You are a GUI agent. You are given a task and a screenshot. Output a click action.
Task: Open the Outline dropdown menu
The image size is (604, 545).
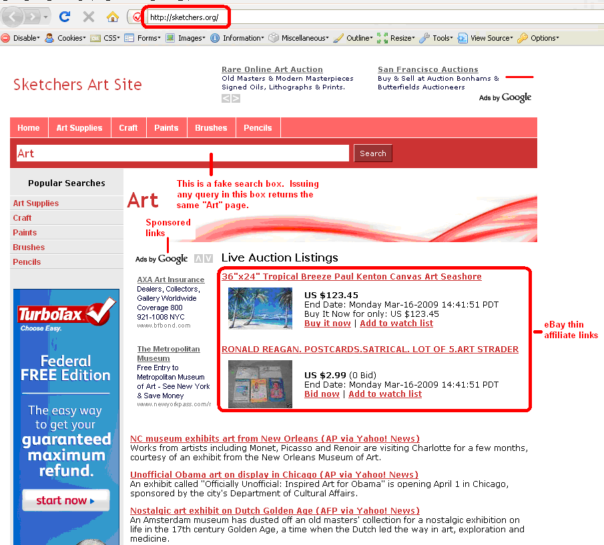(359, 38)
